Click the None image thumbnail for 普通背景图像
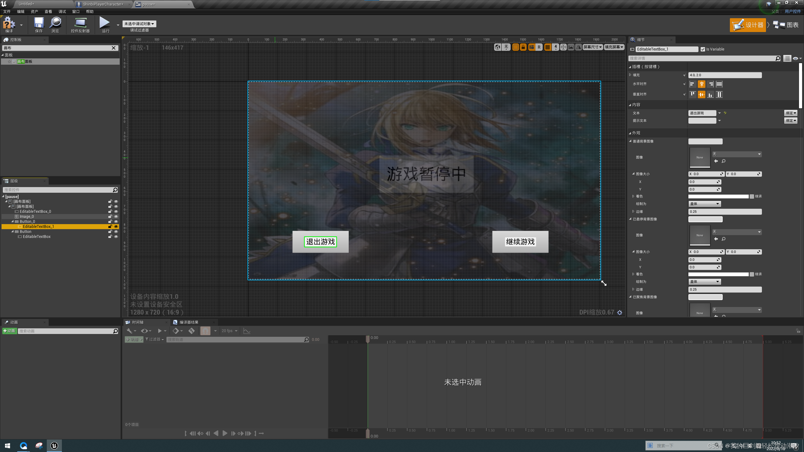 (x=700, y=157)
